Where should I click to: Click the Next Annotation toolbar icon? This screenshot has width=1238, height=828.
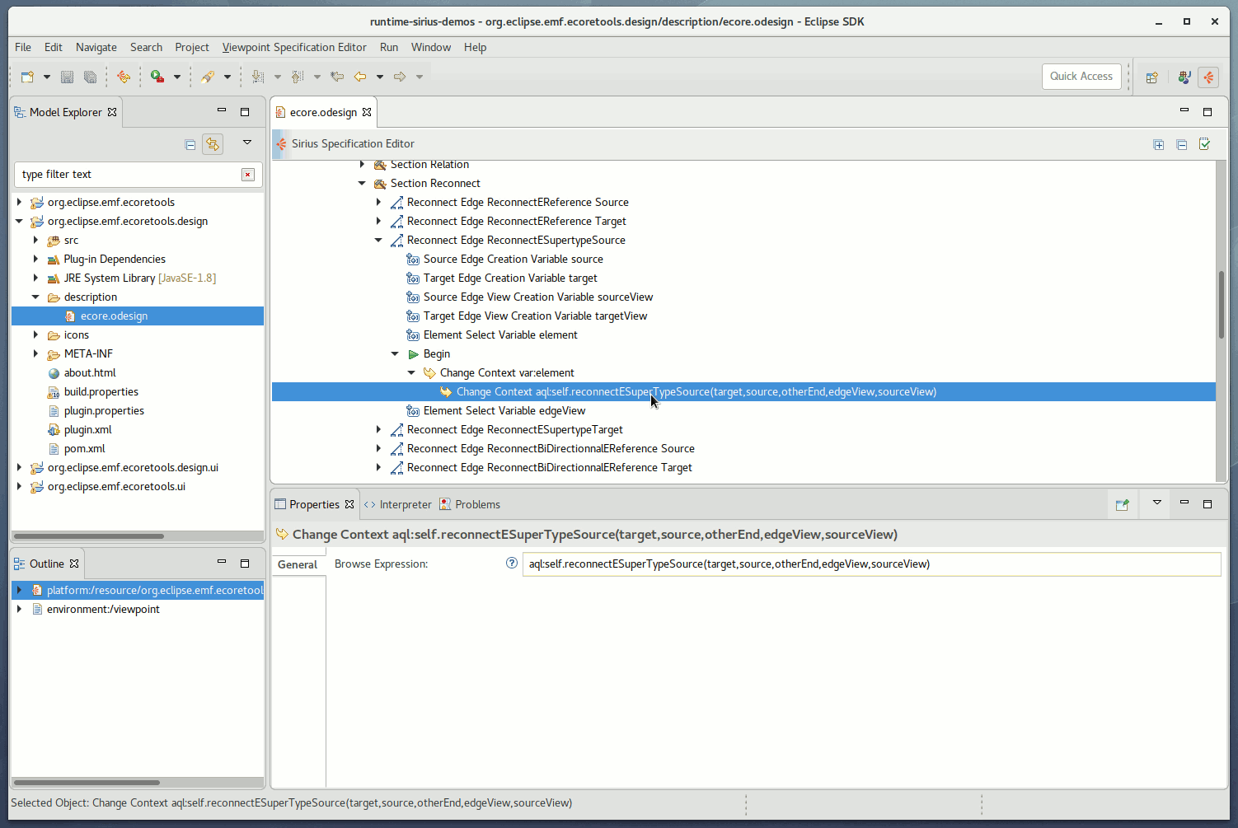[x=258, y=77]
